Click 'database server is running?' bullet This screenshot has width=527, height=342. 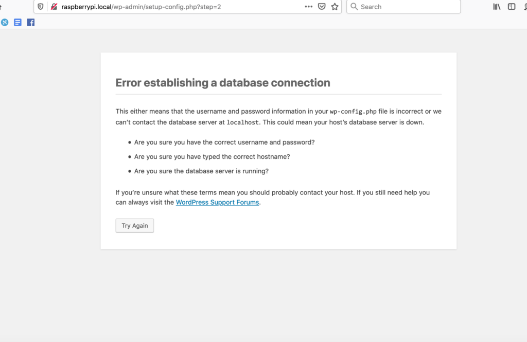(x=201, y=171)
